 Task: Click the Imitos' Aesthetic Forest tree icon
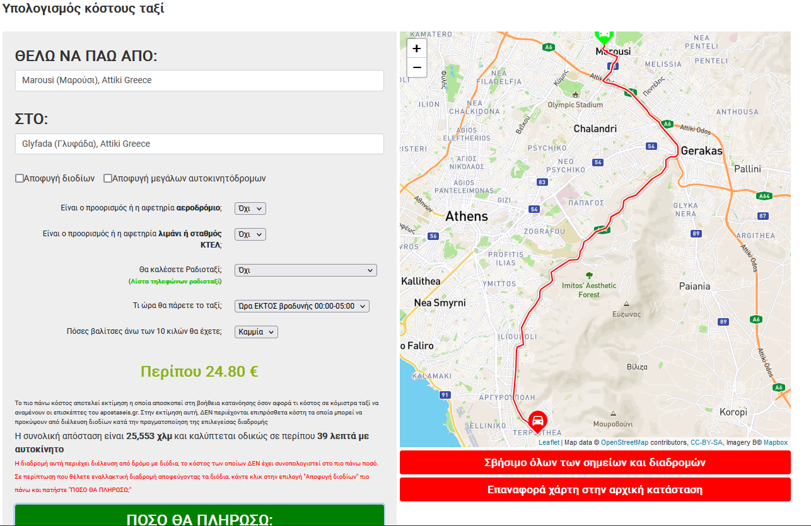click(589, 275)
